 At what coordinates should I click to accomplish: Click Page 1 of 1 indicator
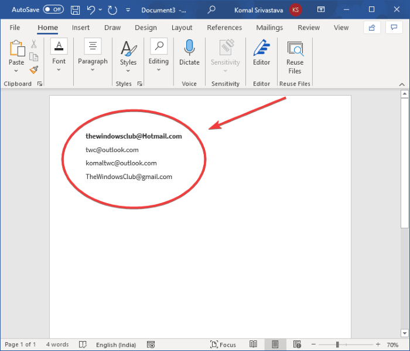click(x=20, y=345)
